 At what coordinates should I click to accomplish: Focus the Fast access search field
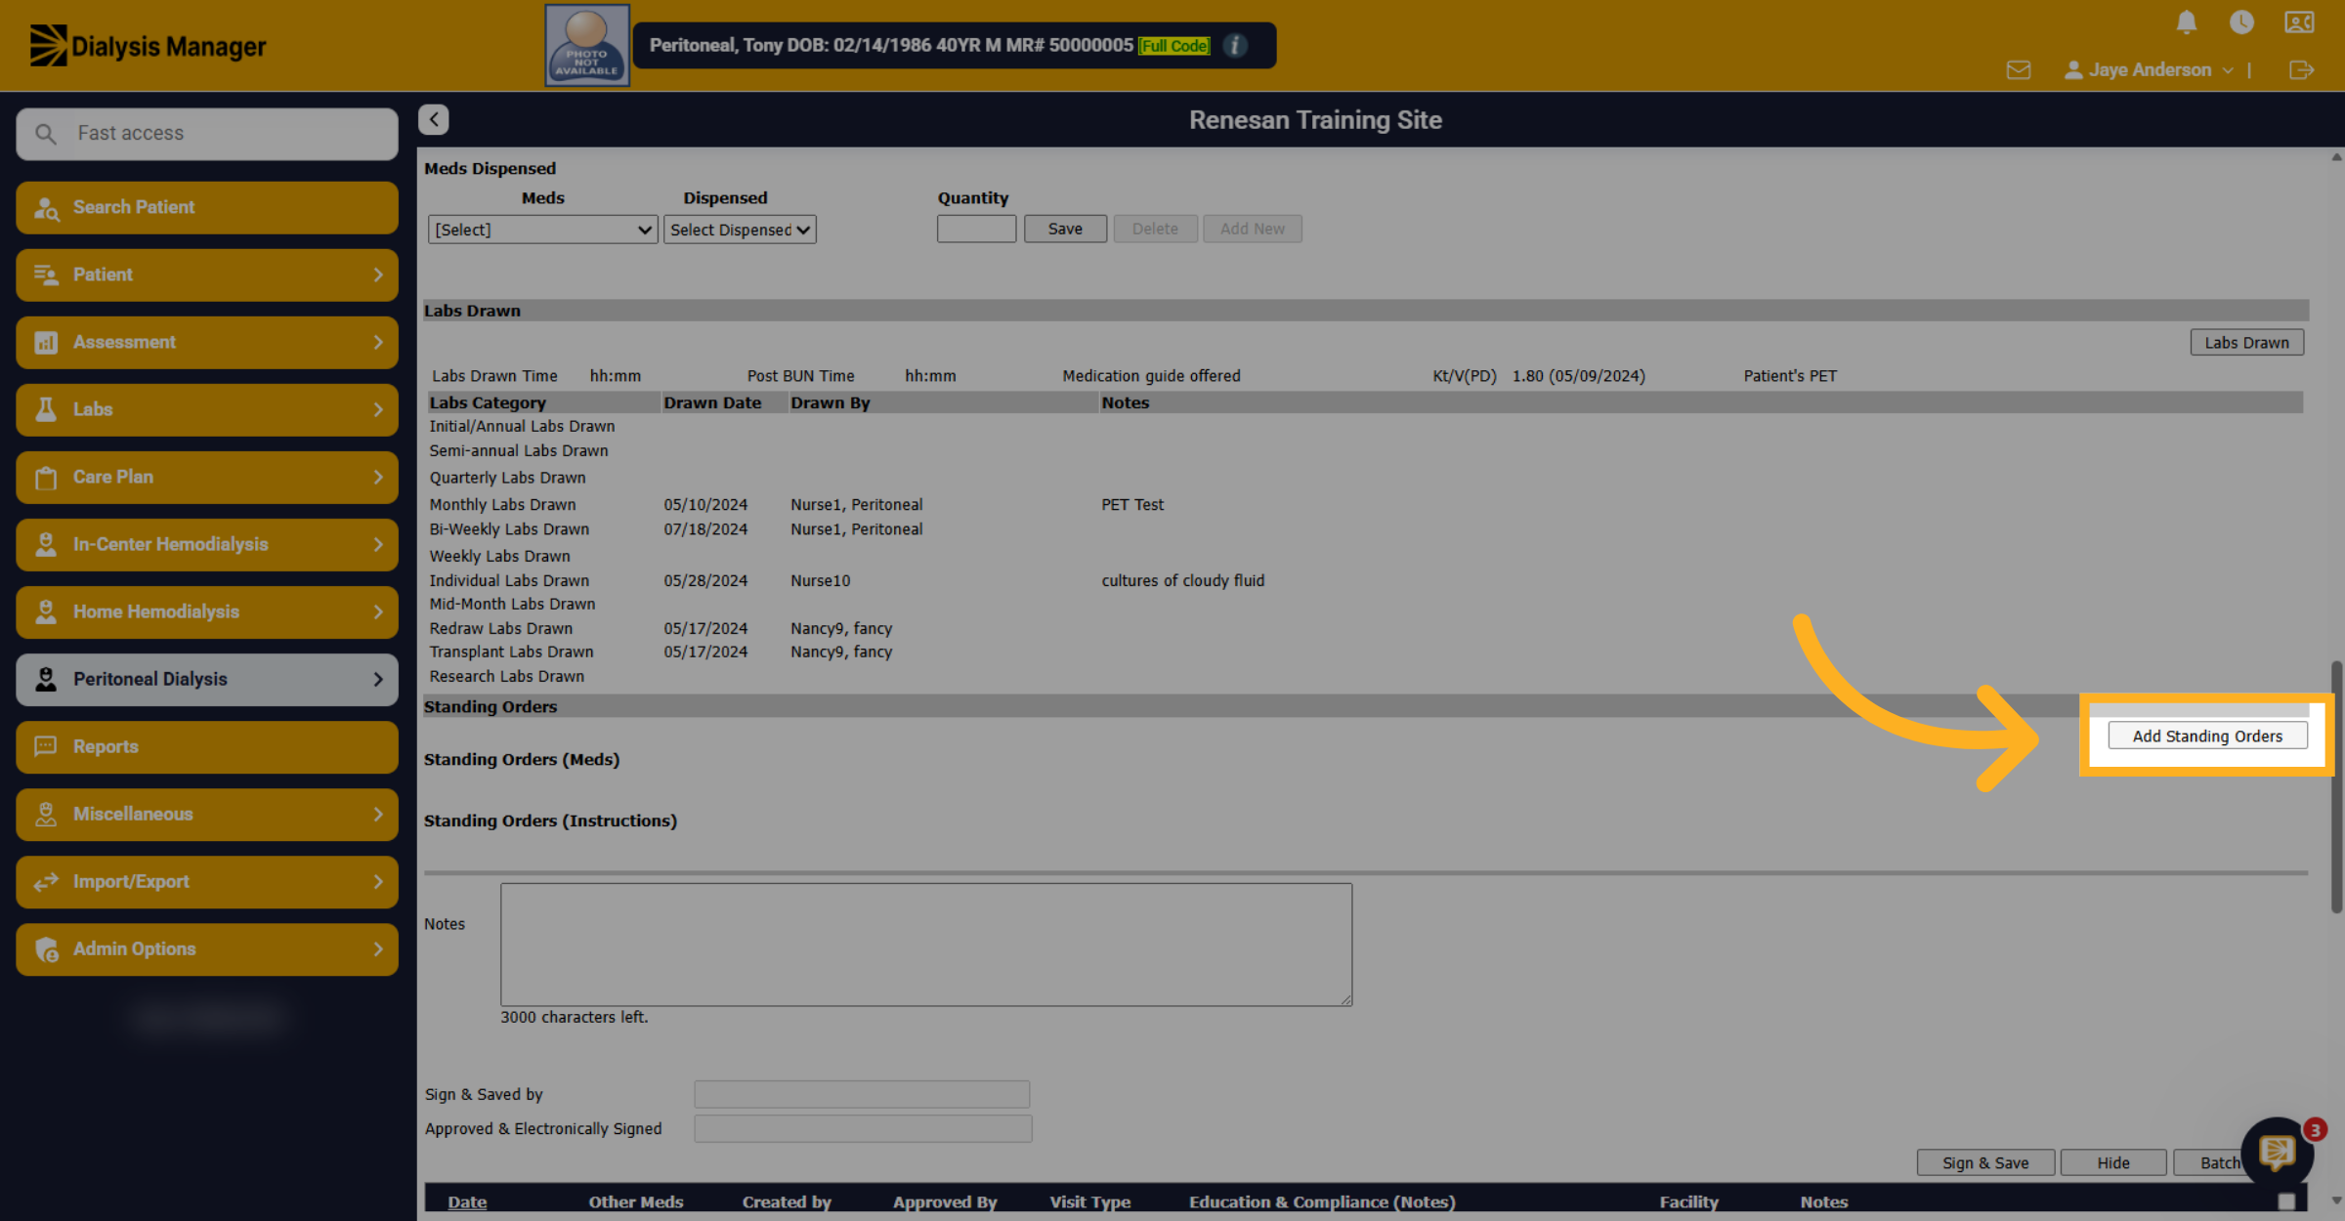point(207,133)
